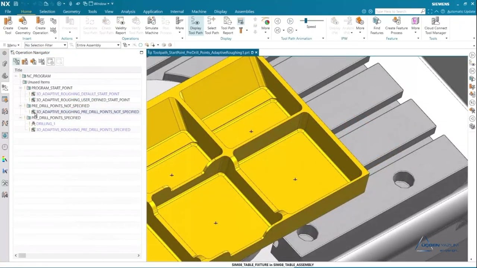Open the Assemblies ribbon tab
Viewport: 477px width, 268px height.
(x=244, y=12)
